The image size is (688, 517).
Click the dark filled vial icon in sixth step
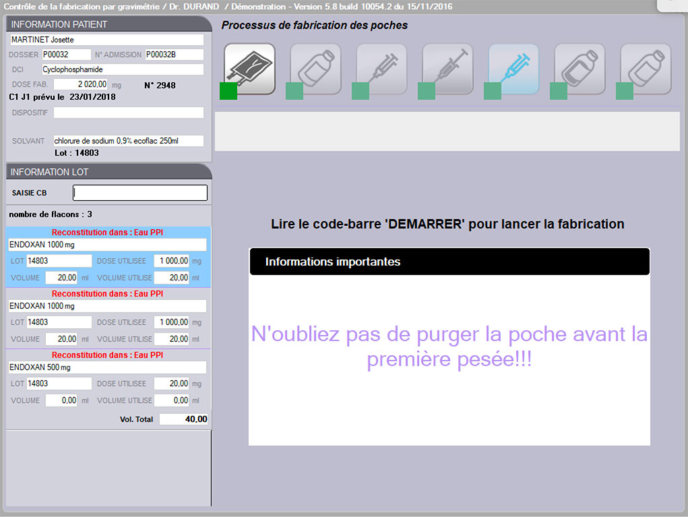(580, 69)
